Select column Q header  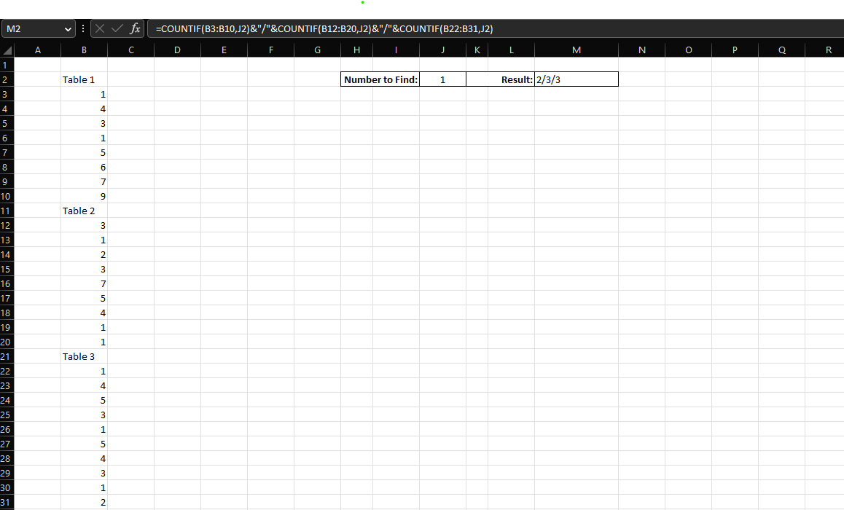pyautogui.click(x=781, y=50)
